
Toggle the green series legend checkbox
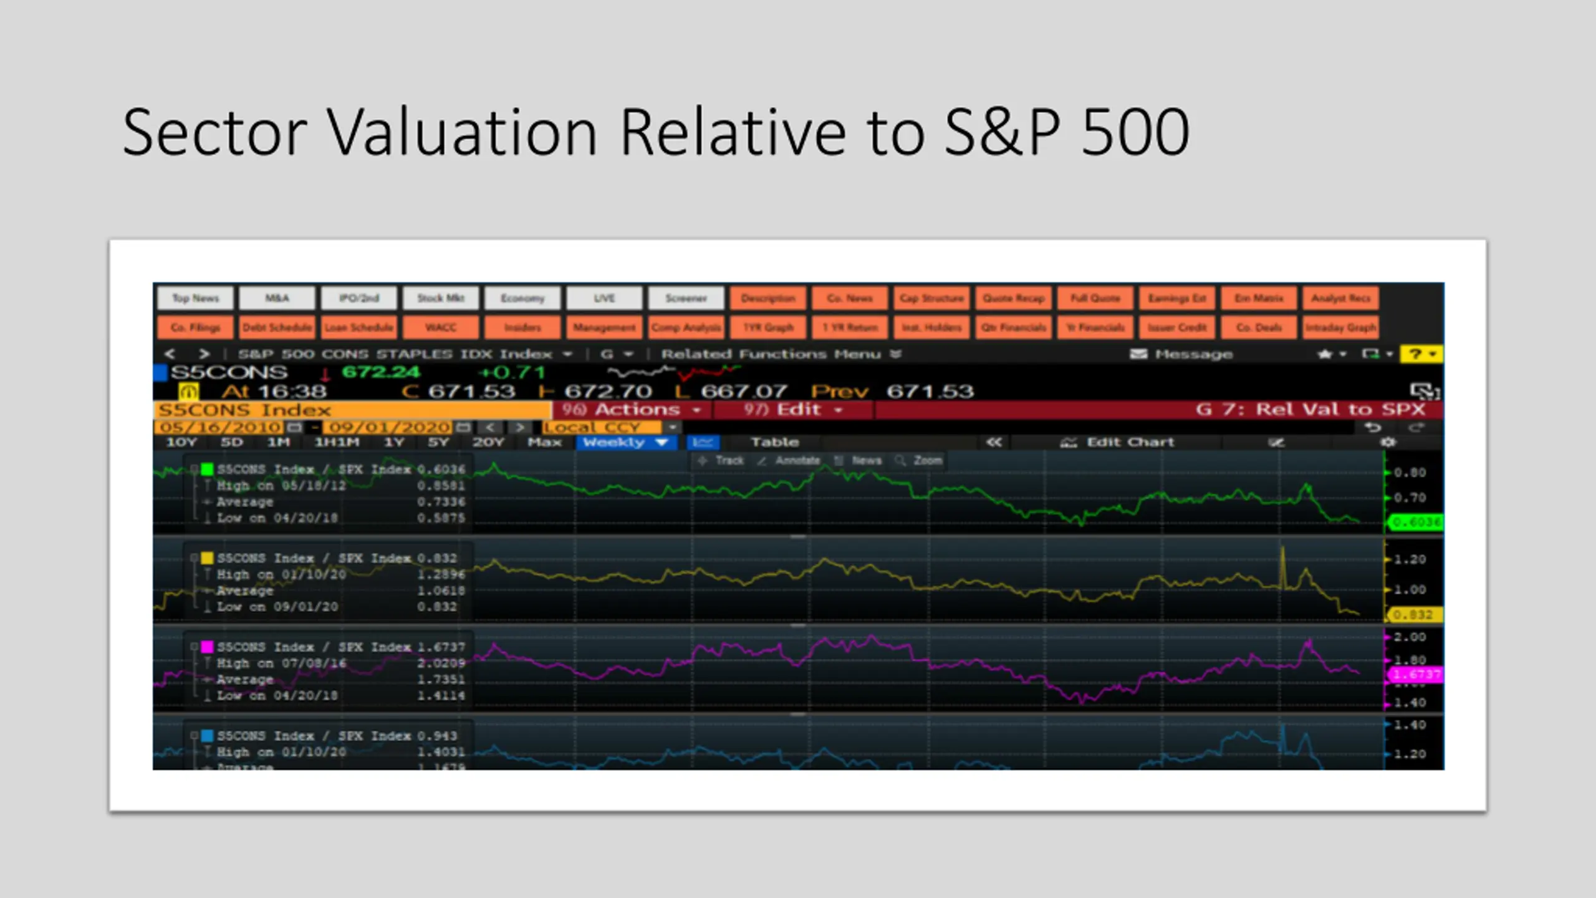point(194,469)
